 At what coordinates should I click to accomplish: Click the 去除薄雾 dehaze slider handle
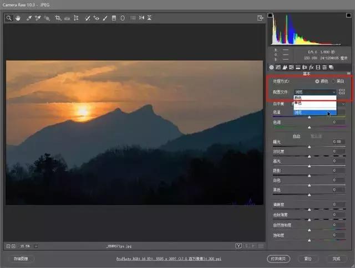point(310,220)
